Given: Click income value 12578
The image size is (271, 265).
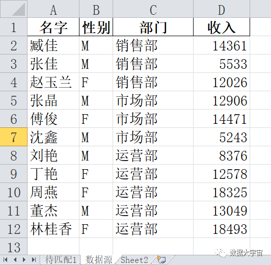Looking at the screenshot, I should click(x=222, y=174).
